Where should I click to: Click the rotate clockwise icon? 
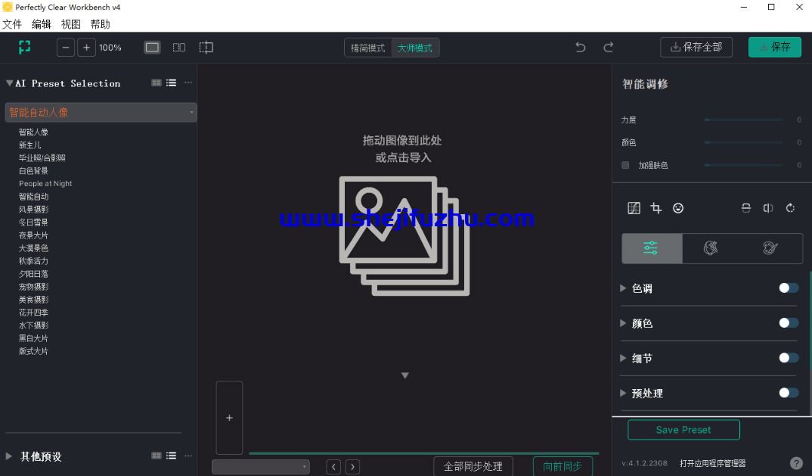point(790,208)
